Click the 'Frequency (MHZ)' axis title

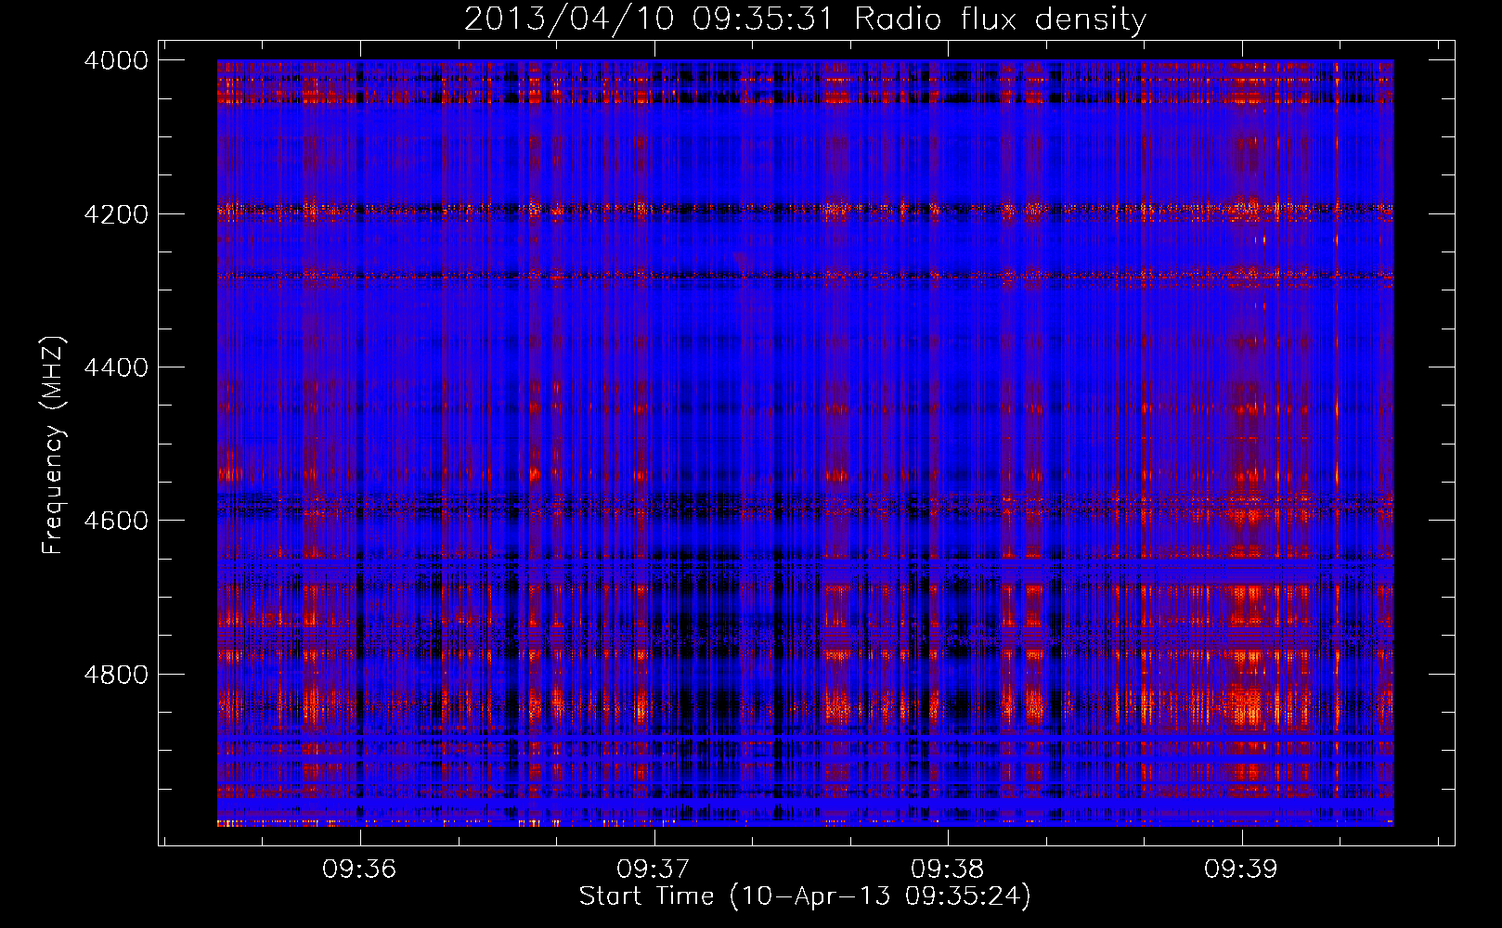pyautogui.click(x=53, y=445)
